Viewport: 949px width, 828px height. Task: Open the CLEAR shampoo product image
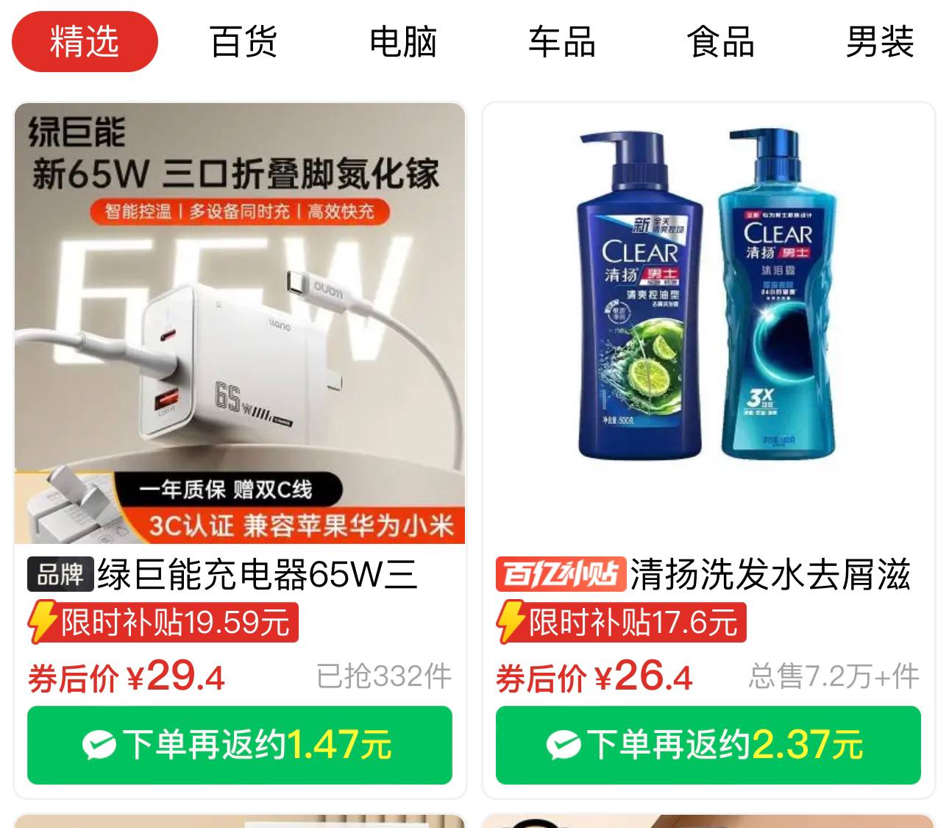click(708, 323)
